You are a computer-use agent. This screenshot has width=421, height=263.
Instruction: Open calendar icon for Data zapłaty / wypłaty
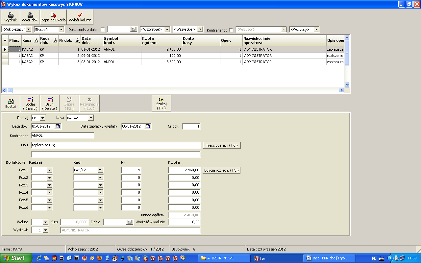pos(148,126)
